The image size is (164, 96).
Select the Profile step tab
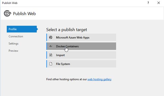tap(22, 29)
